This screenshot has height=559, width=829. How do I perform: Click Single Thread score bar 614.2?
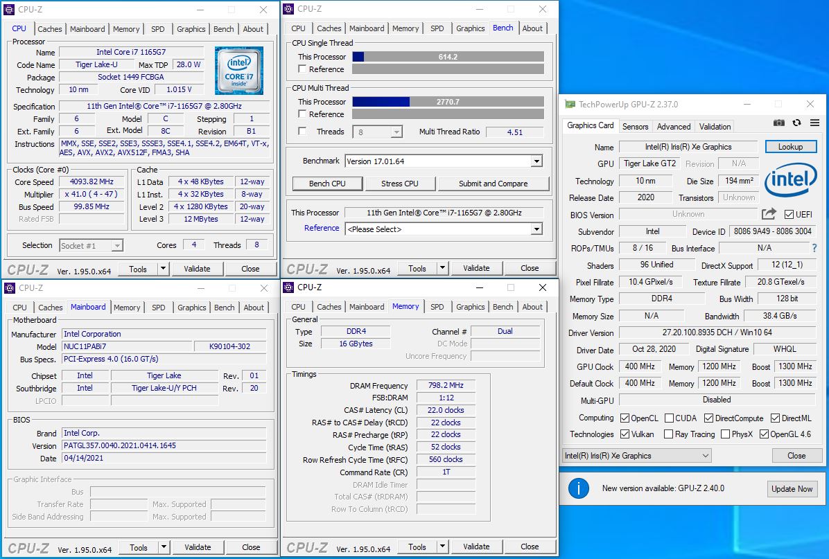(448, 57)
